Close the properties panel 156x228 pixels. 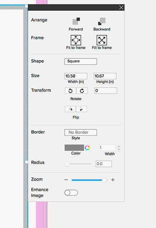121,7
